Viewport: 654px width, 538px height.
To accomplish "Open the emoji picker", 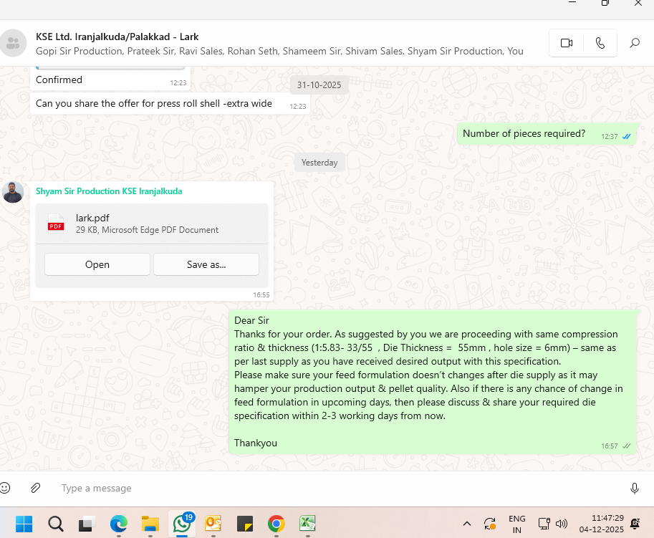I will (6, 488).
